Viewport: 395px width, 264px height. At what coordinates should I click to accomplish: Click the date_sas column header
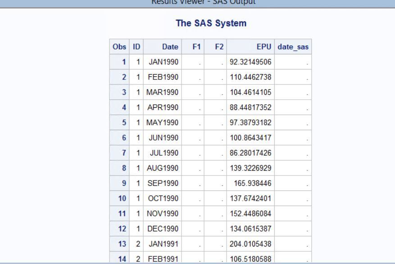click(293, 47)
